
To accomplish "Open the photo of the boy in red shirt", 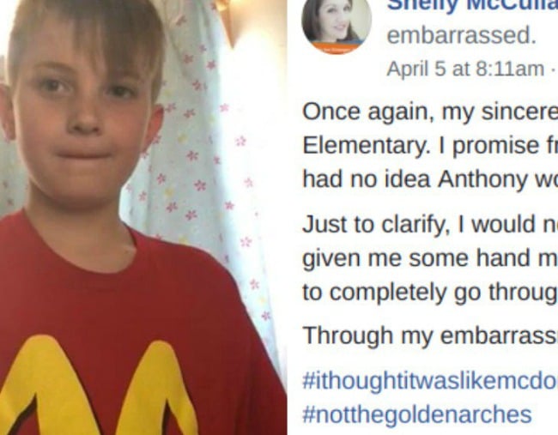I will 143,217.
